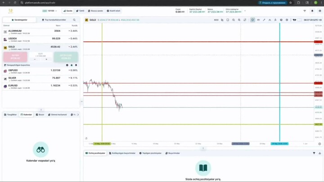Viewport: 324px width, 182px height.
Task: Switch to the Tahlil tab
Action: pyautogui.click(x=80, y=11)
